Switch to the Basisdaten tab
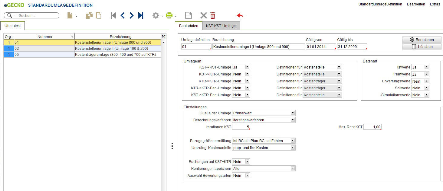443x191 pixels. [x=189, y=26]
